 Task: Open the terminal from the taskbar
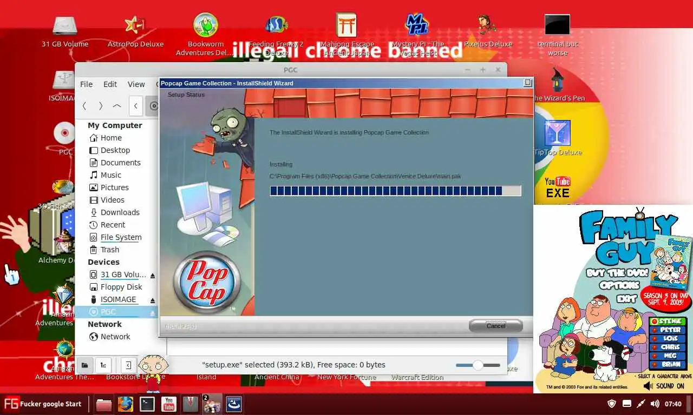[x=147, y=404]
